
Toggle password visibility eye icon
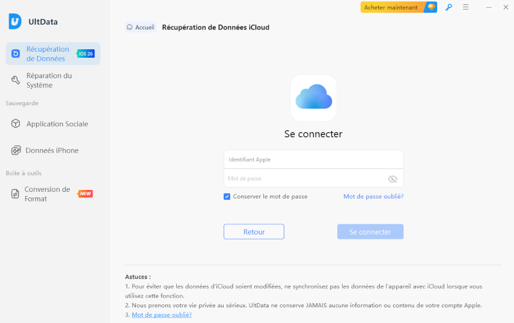click(x=393, y=179)
